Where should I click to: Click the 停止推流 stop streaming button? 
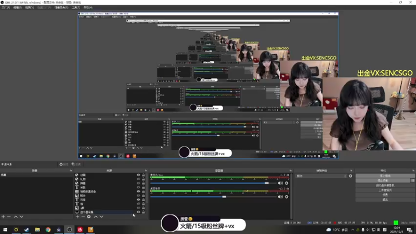[x=385, y=176]
